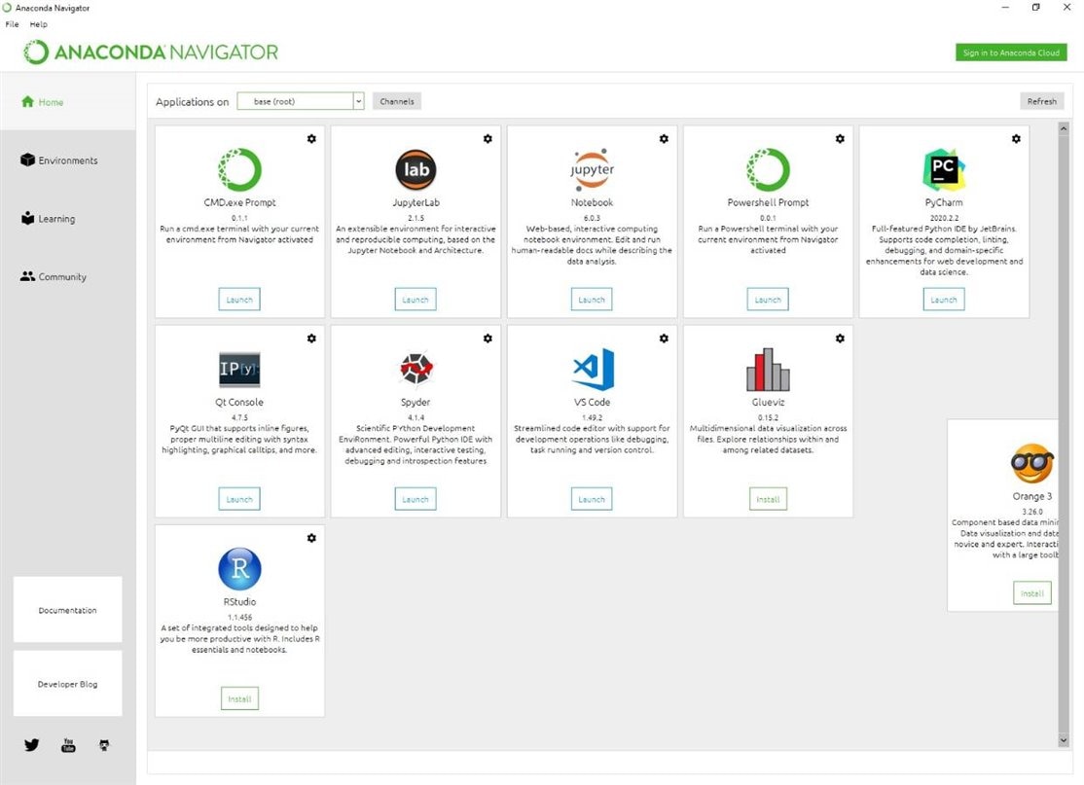
Task: Switch to the Learning tab
Action: pos(68,218)
